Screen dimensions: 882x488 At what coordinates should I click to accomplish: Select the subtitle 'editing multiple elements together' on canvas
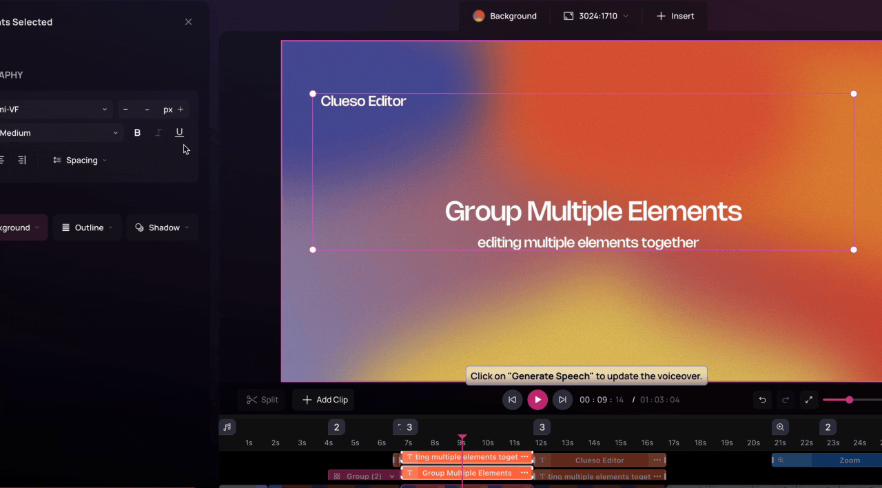(x=588, y=243)
